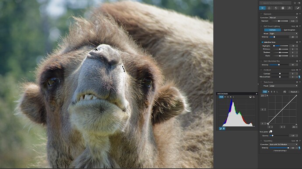The height and width of the screenshot is (169, 302).
Task: Toggle highlight clipping (sun icon) in Histogram
Action: [x=224, y=128]
